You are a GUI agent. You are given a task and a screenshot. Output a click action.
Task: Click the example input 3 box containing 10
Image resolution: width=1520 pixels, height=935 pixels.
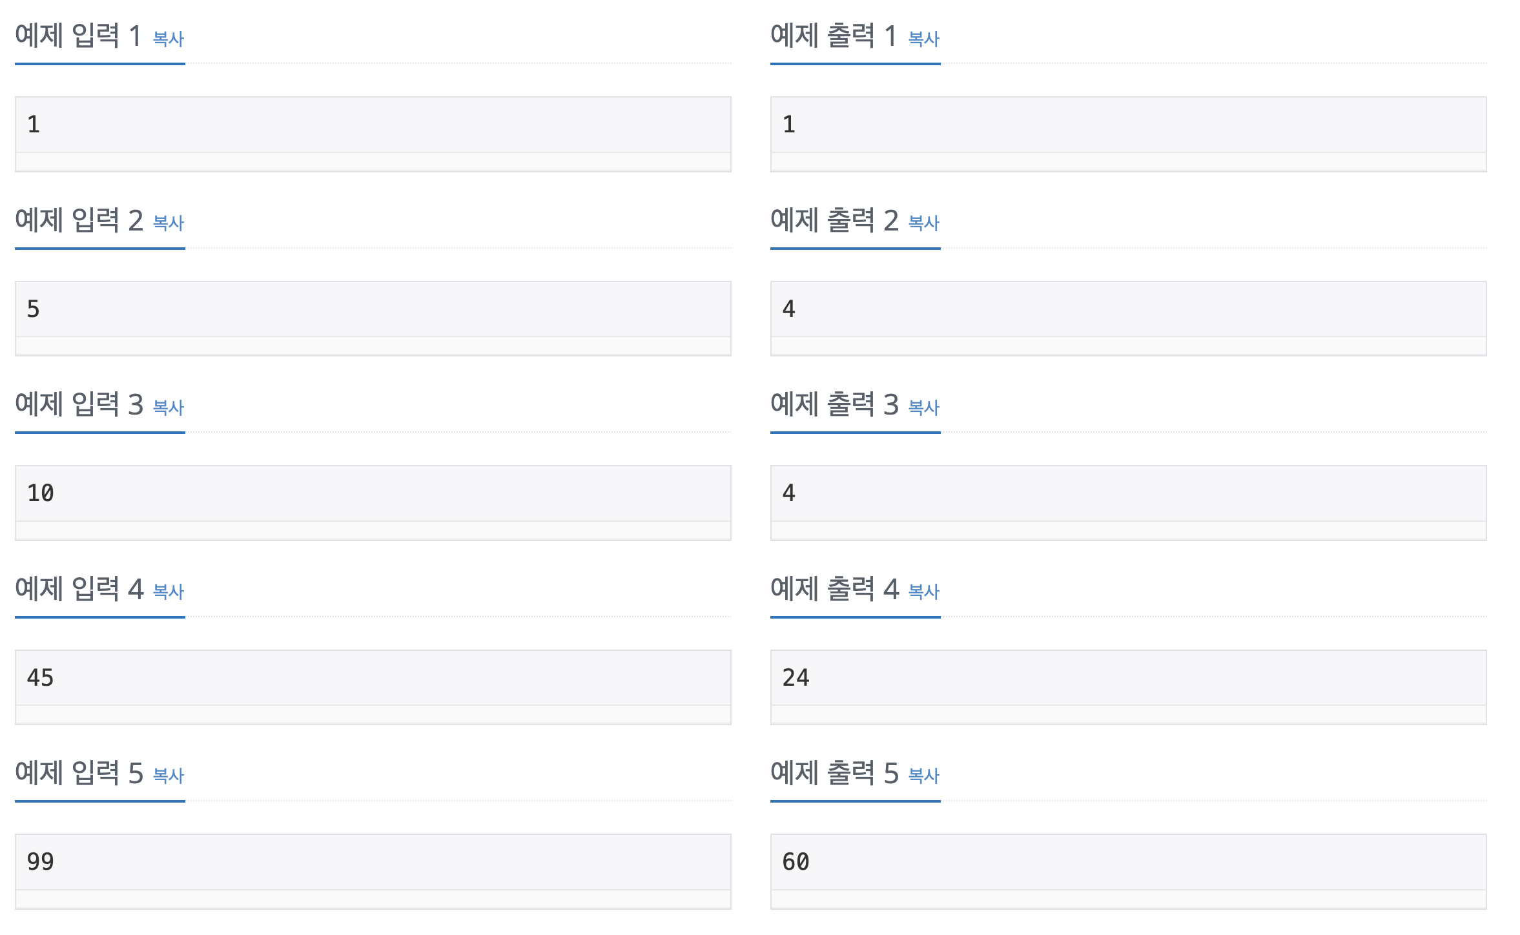pos(373,503)
